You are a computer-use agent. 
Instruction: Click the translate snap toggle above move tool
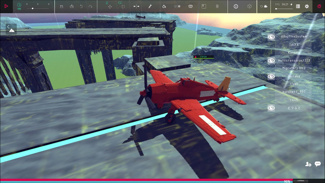(107, 3)
